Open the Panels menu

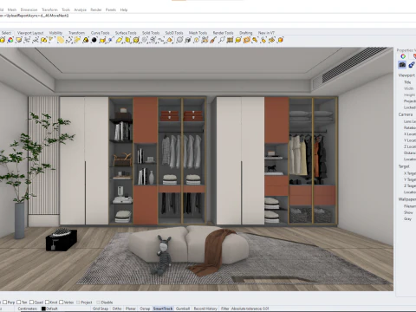(111, 10)
